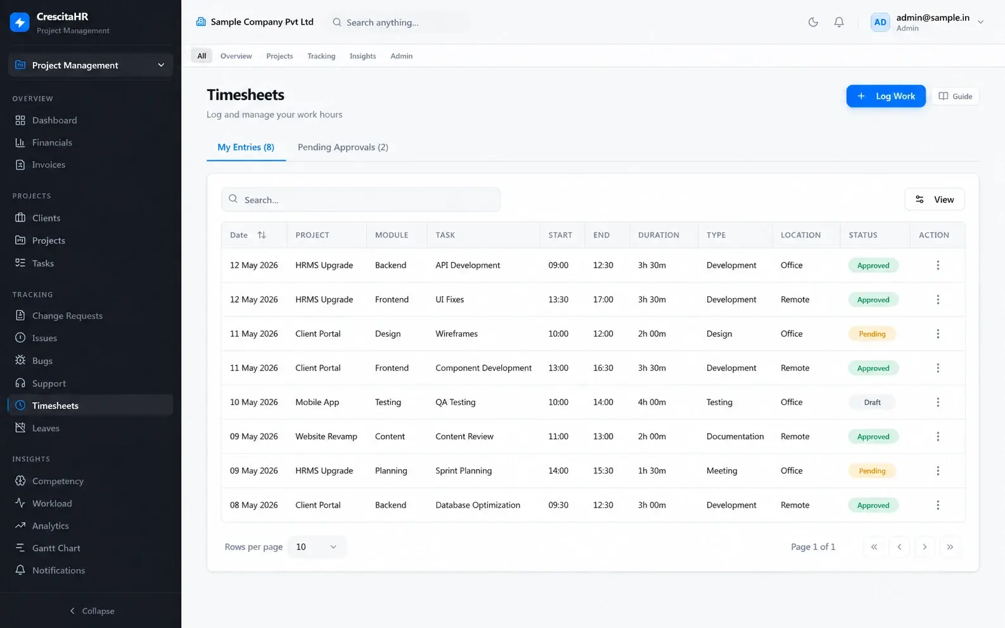Open action menu for QA Testing row
Viewport: 1005px width, 628px height.
pyautogui.click(x=938, y=402)
